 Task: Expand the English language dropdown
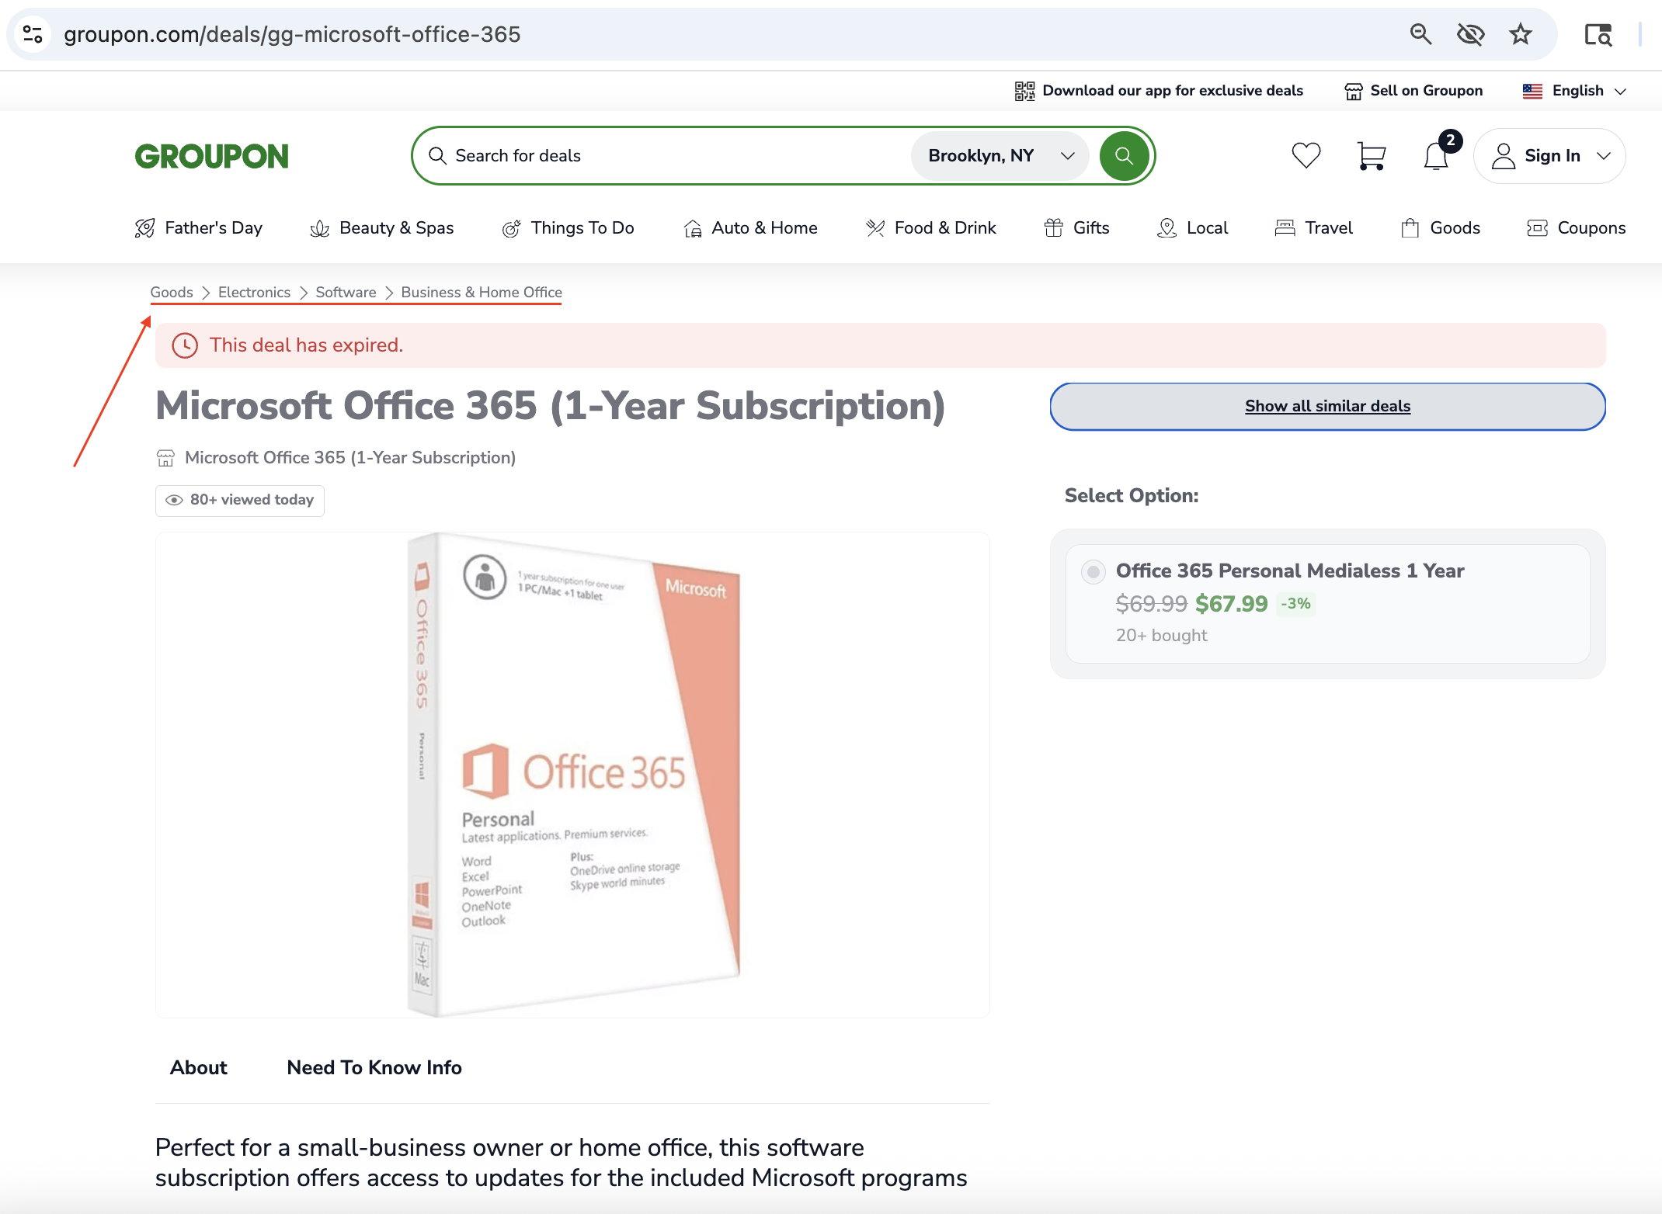pos(1620,91)
